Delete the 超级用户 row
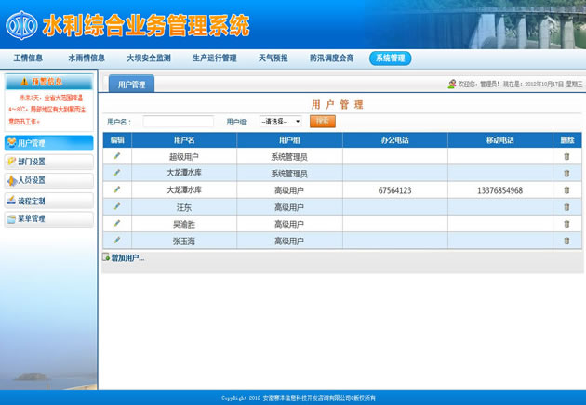586x405 pixels. click(566, 157)
